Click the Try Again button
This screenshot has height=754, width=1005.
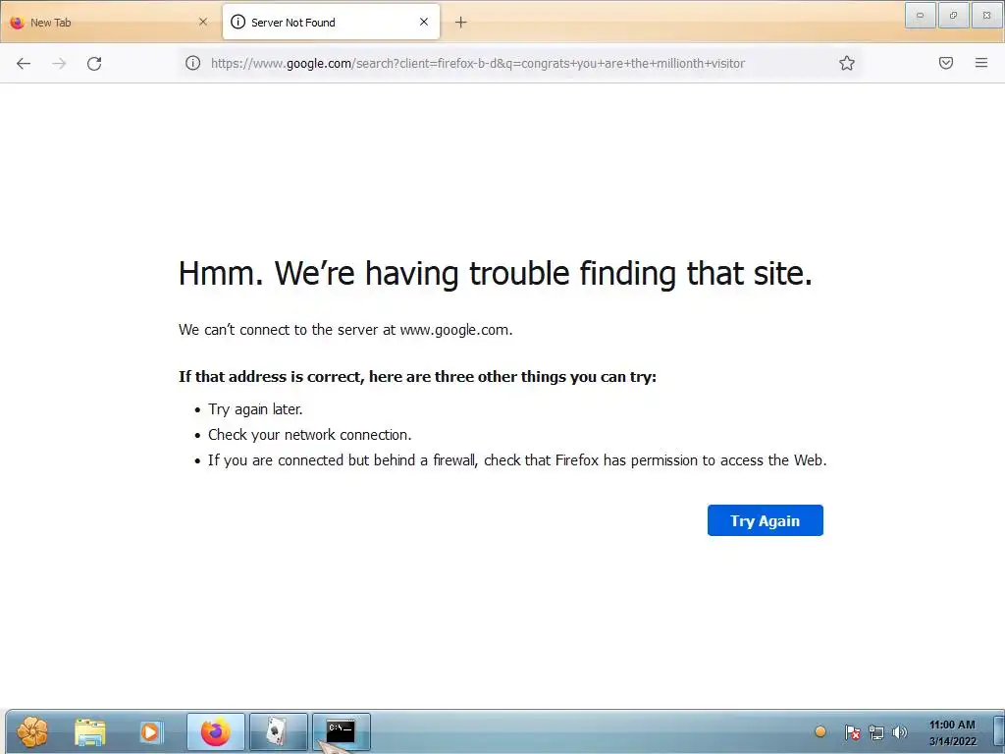coord(766,520)
